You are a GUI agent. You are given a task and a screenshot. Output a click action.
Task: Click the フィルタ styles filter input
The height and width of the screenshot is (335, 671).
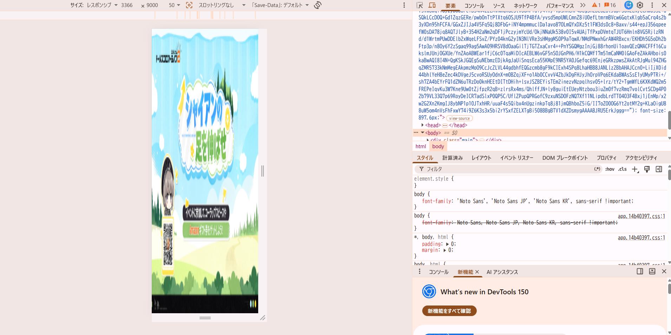[x=508, y=169]
